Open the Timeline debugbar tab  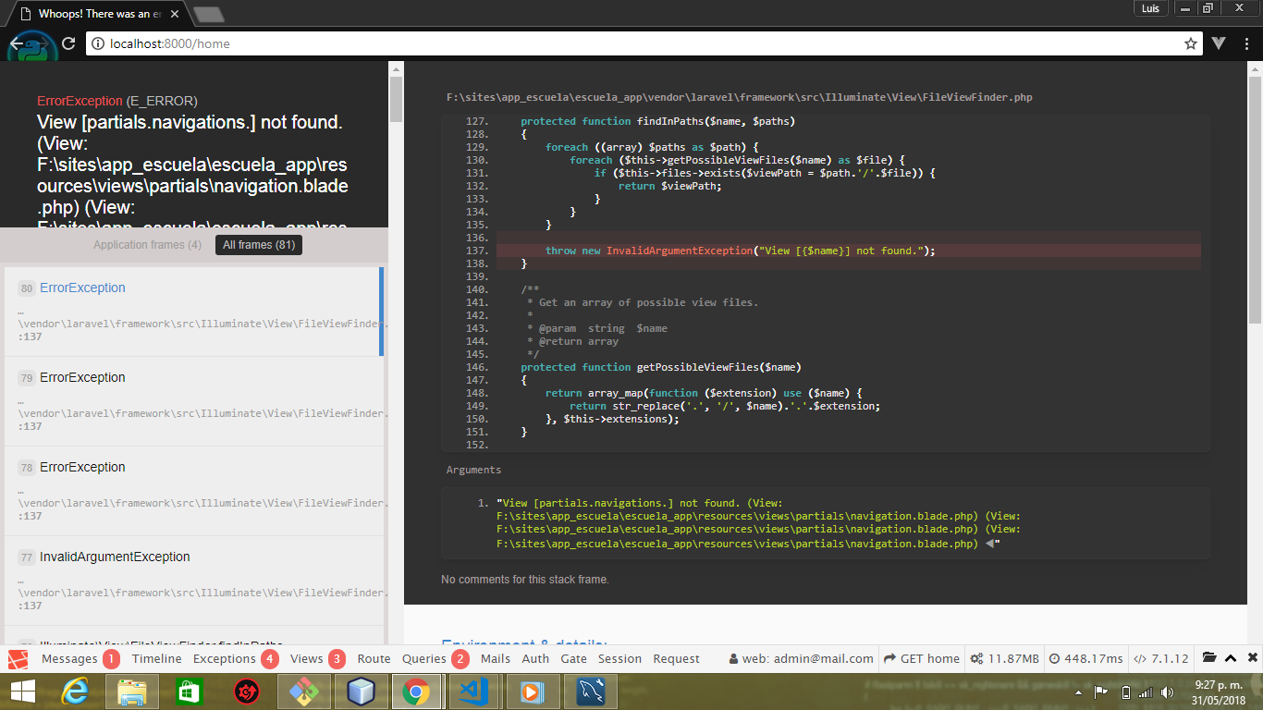(x=156, y=659)
